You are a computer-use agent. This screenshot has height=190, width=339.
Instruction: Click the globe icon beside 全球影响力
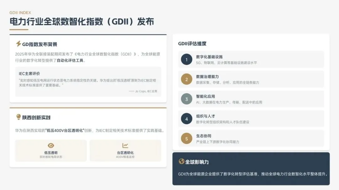pos(181,161)
